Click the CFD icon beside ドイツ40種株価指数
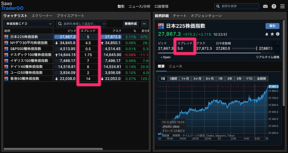The height and width of the screenshot is (153, 288). 6,67
